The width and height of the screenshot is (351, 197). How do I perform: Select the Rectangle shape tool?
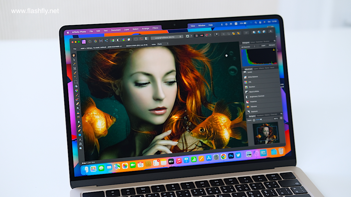point(80,135)
